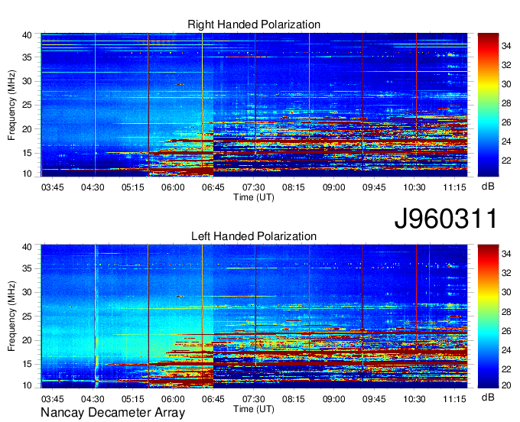This screenshot has width=520, height=422.
Task: Click 07:30 tick on Left Handed time axis
Action: point(253,399)
